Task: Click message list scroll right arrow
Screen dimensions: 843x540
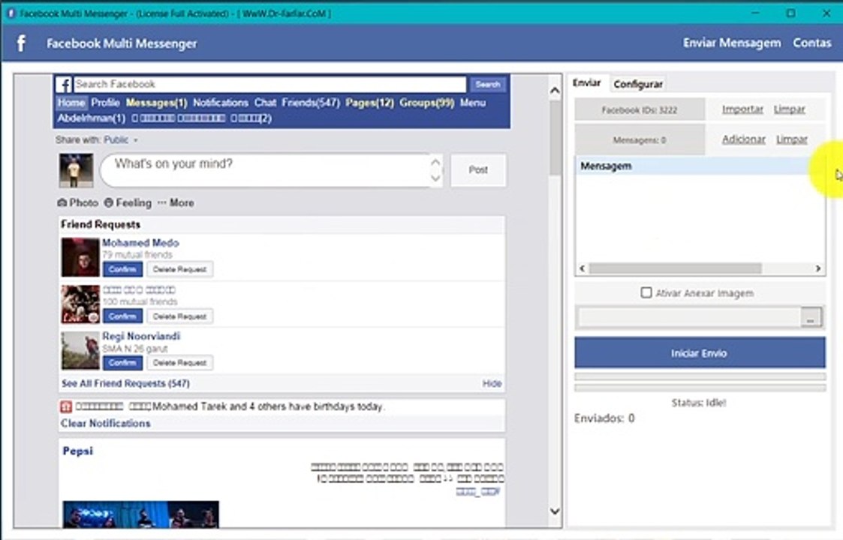Action: (x=817, y=268)
